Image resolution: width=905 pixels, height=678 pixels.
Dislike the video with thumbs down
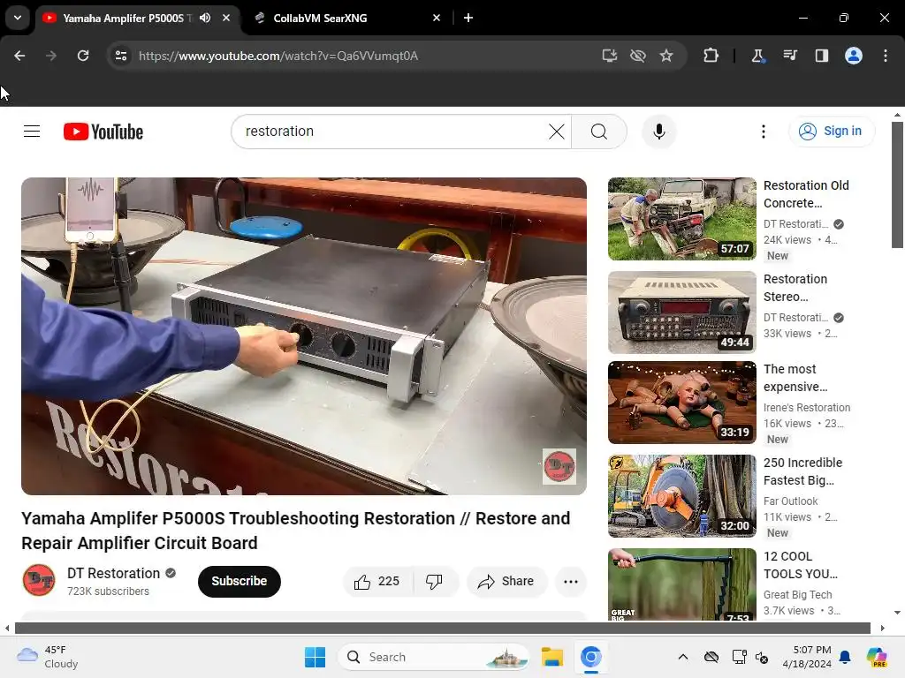click(435, 581)
